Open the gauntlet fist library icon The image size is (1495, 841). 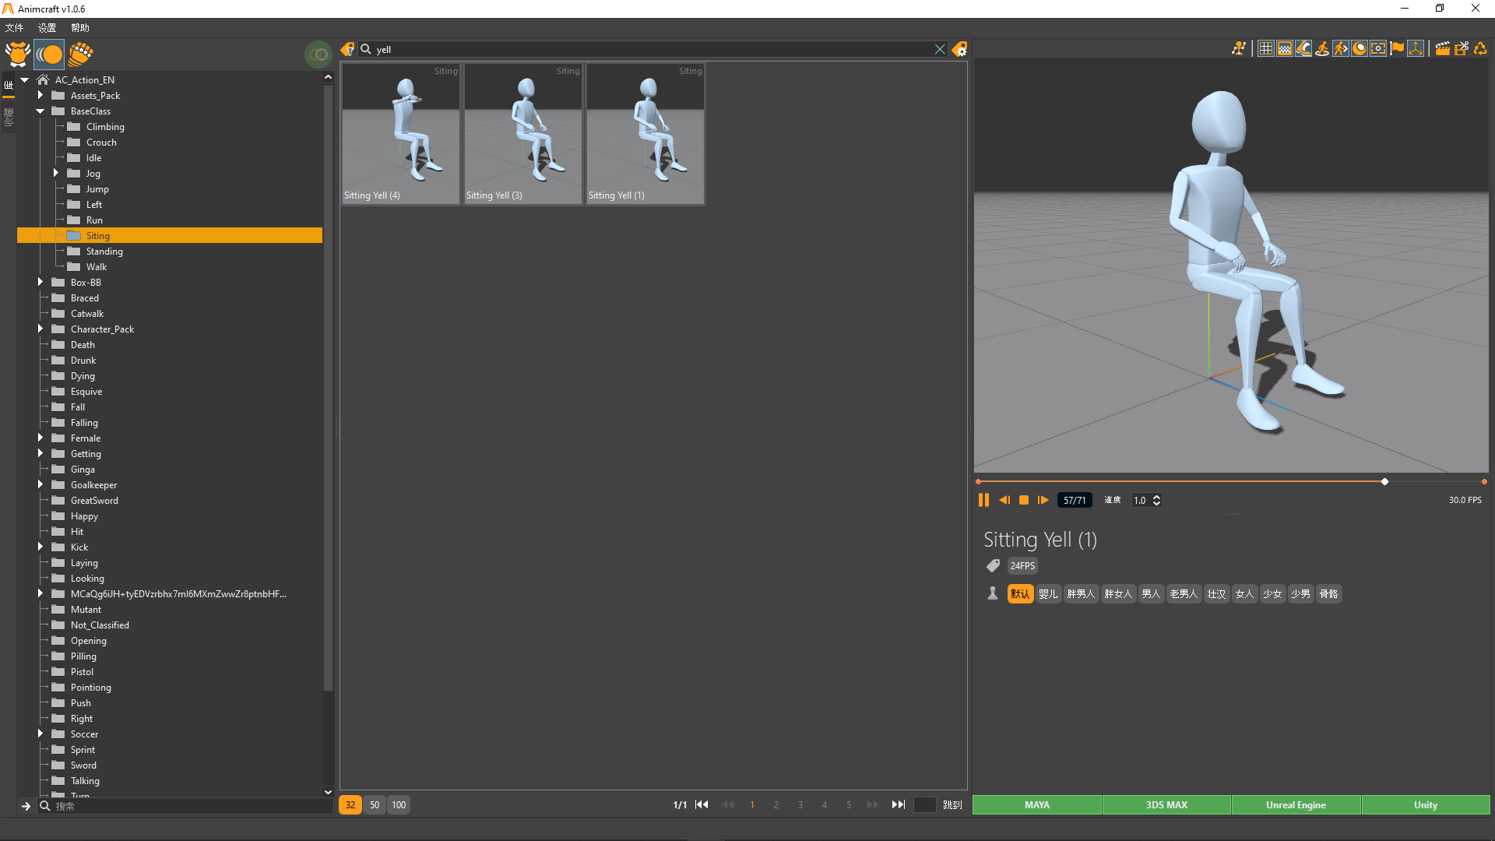pyautogui.click(x=80, y=54)
